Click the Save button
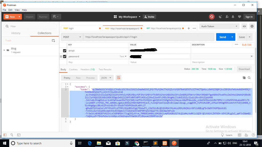 242,37
